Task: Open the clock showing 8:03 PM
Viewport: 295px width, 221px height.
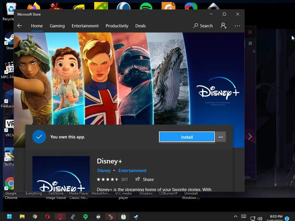Action: (x=276, y=216)
